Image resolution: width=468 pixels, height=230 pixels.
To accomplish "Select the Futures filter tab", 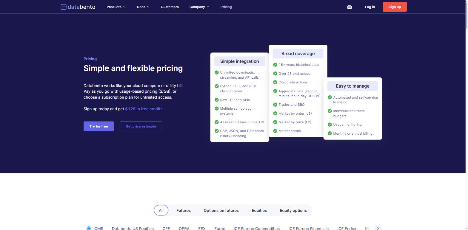I will click(x=184, y=210).
